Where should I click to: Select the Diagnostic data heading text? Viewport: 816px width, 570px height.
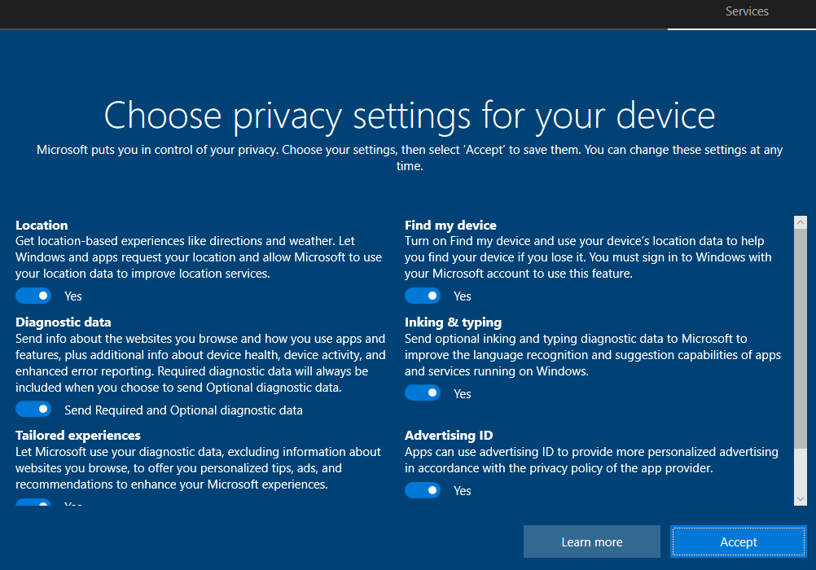(64, 322)
